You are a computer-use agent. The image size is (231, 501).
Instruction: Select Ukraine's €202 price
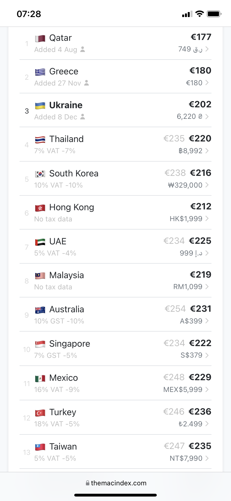(x=200, y=105)
